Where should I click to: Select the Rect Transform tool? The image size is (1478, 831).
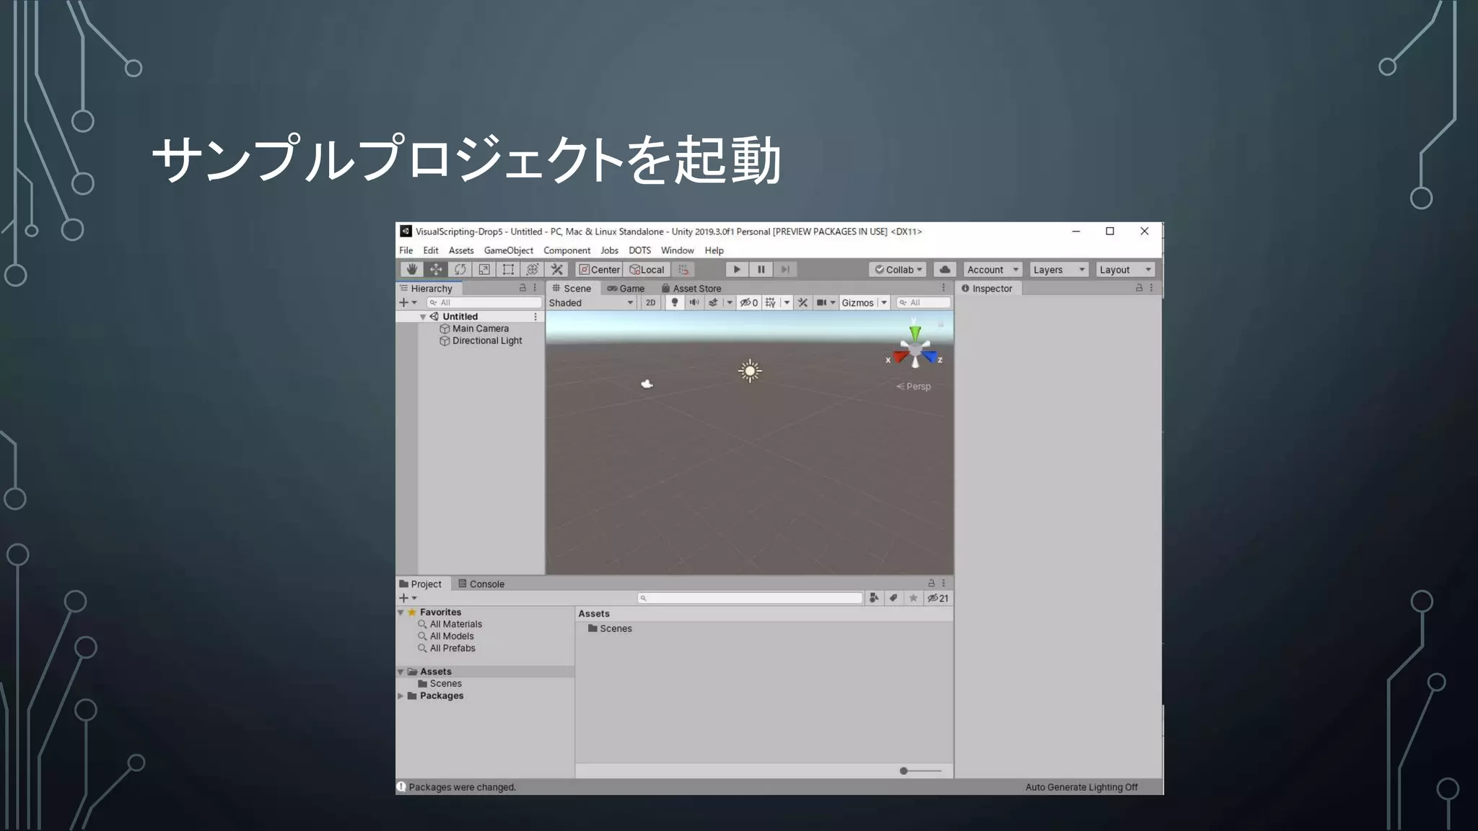click(x=508, y=269)
